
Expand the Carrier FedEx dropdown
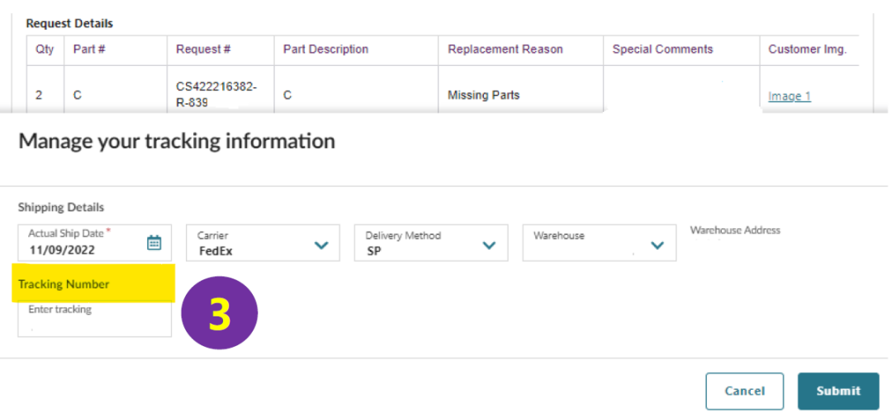(x=321, y=245)
